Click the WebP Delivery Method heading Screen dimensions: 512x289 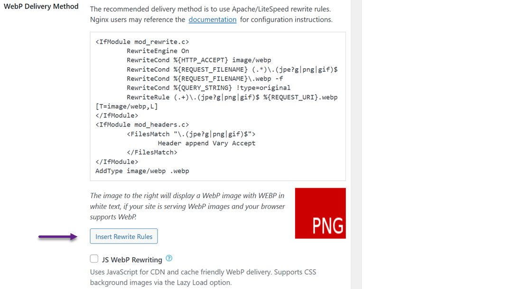tap(41, 7)
